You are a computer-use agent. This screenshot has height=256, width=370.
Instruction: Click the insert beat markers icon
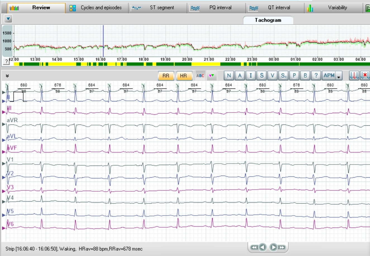pos(354,75)
